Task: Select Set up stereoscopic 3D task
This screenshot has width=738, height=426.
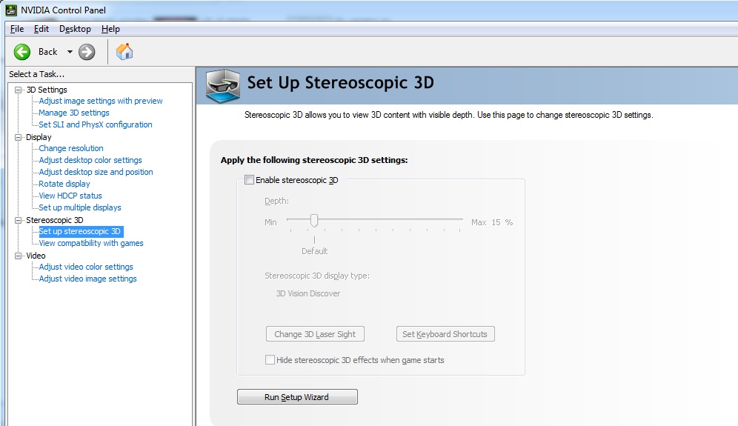Action: tap(80, 231)
